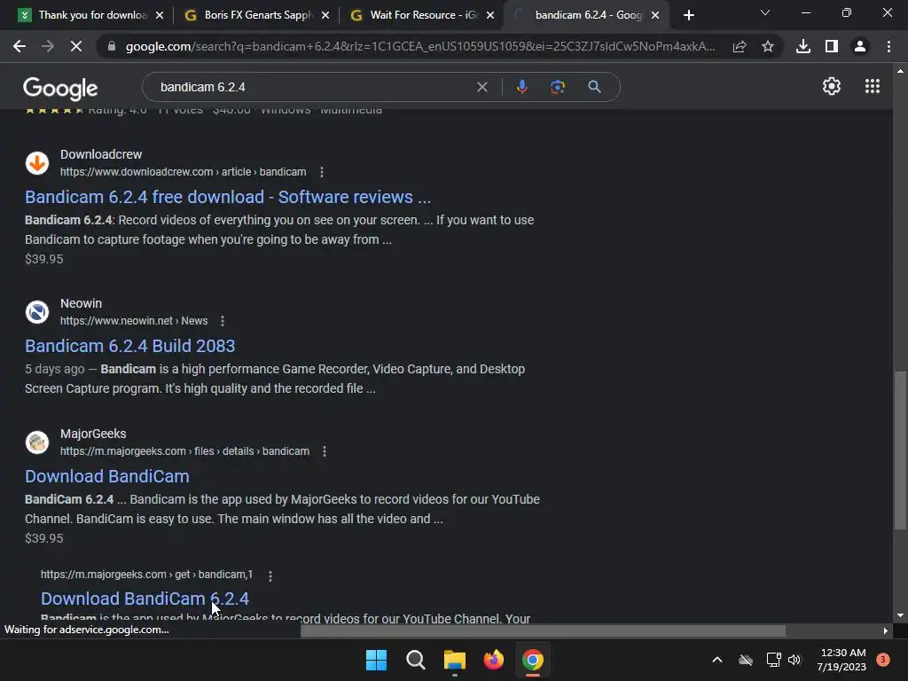Click the scroll-down arrow of the page scrollbar
This screenshot has height=681, width=908.
pos(900,615)
